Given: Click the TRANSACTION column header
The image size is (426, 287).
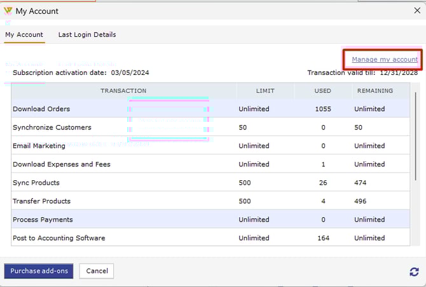Looking at the screenshot, I should point(123,91).
